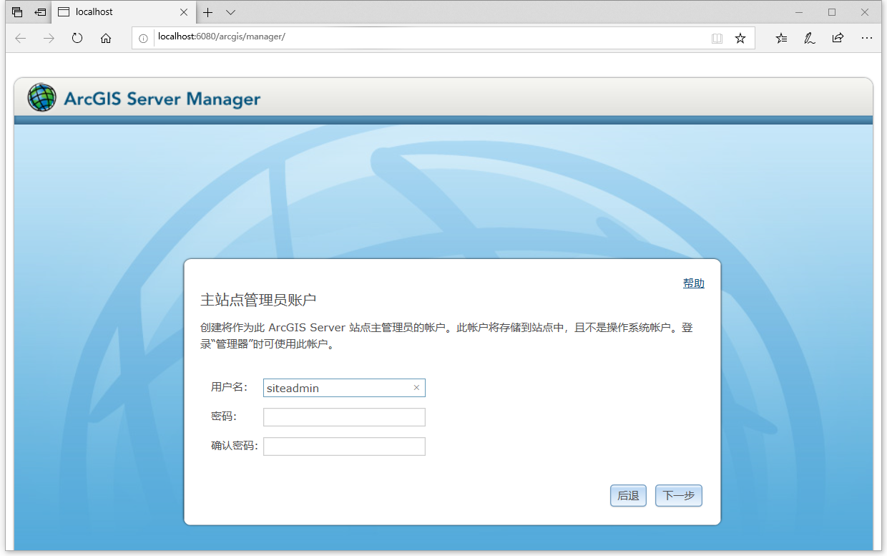Go to the browser Home page
Image resolution: width=887 pixels, height=556 pixels.
pyautogui.click(x=106, y=38)
